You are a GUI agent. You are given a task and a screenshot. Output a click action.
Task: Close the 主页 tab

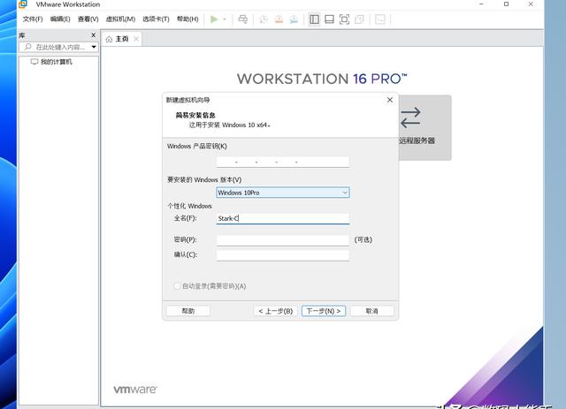[x=136, y=39]
